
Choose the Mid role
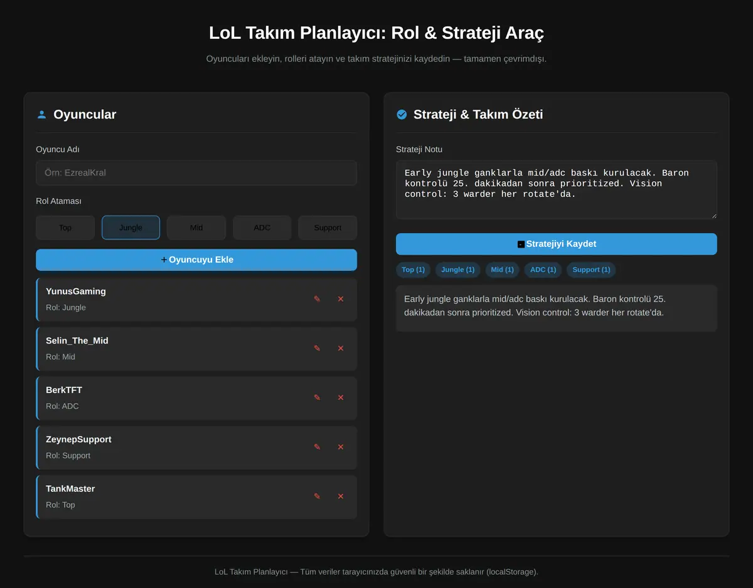pos(196,228)
